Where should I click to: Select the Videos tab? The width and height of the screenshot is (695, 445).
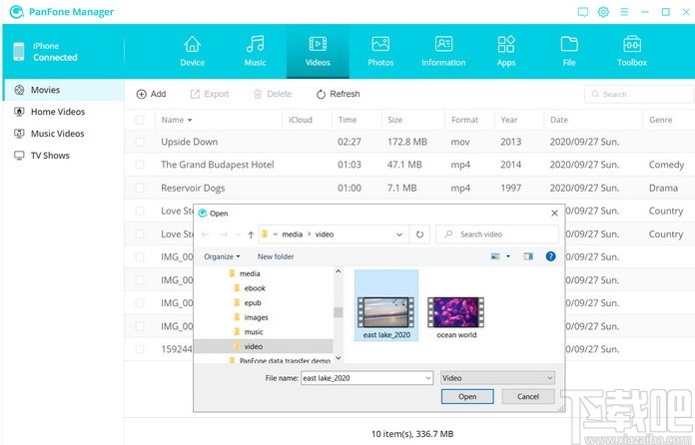318,51
